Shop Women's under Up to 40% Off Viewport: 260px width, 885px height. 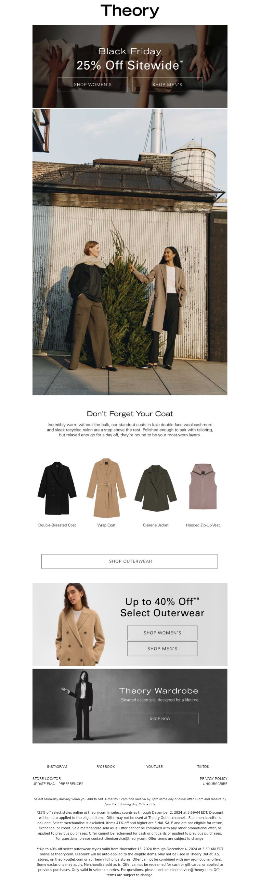(162, 633)
